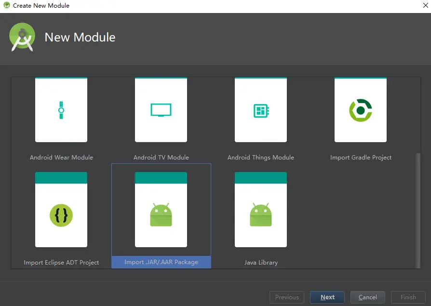Select the Android TV Module screen card
This screenshot has width=431, height=306.
[161, 110]
